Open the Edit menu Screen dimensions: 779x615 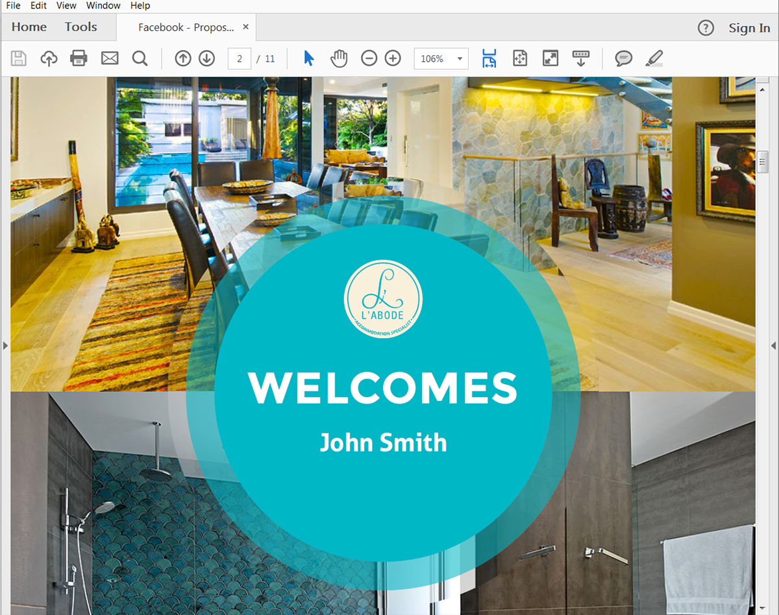38,5
